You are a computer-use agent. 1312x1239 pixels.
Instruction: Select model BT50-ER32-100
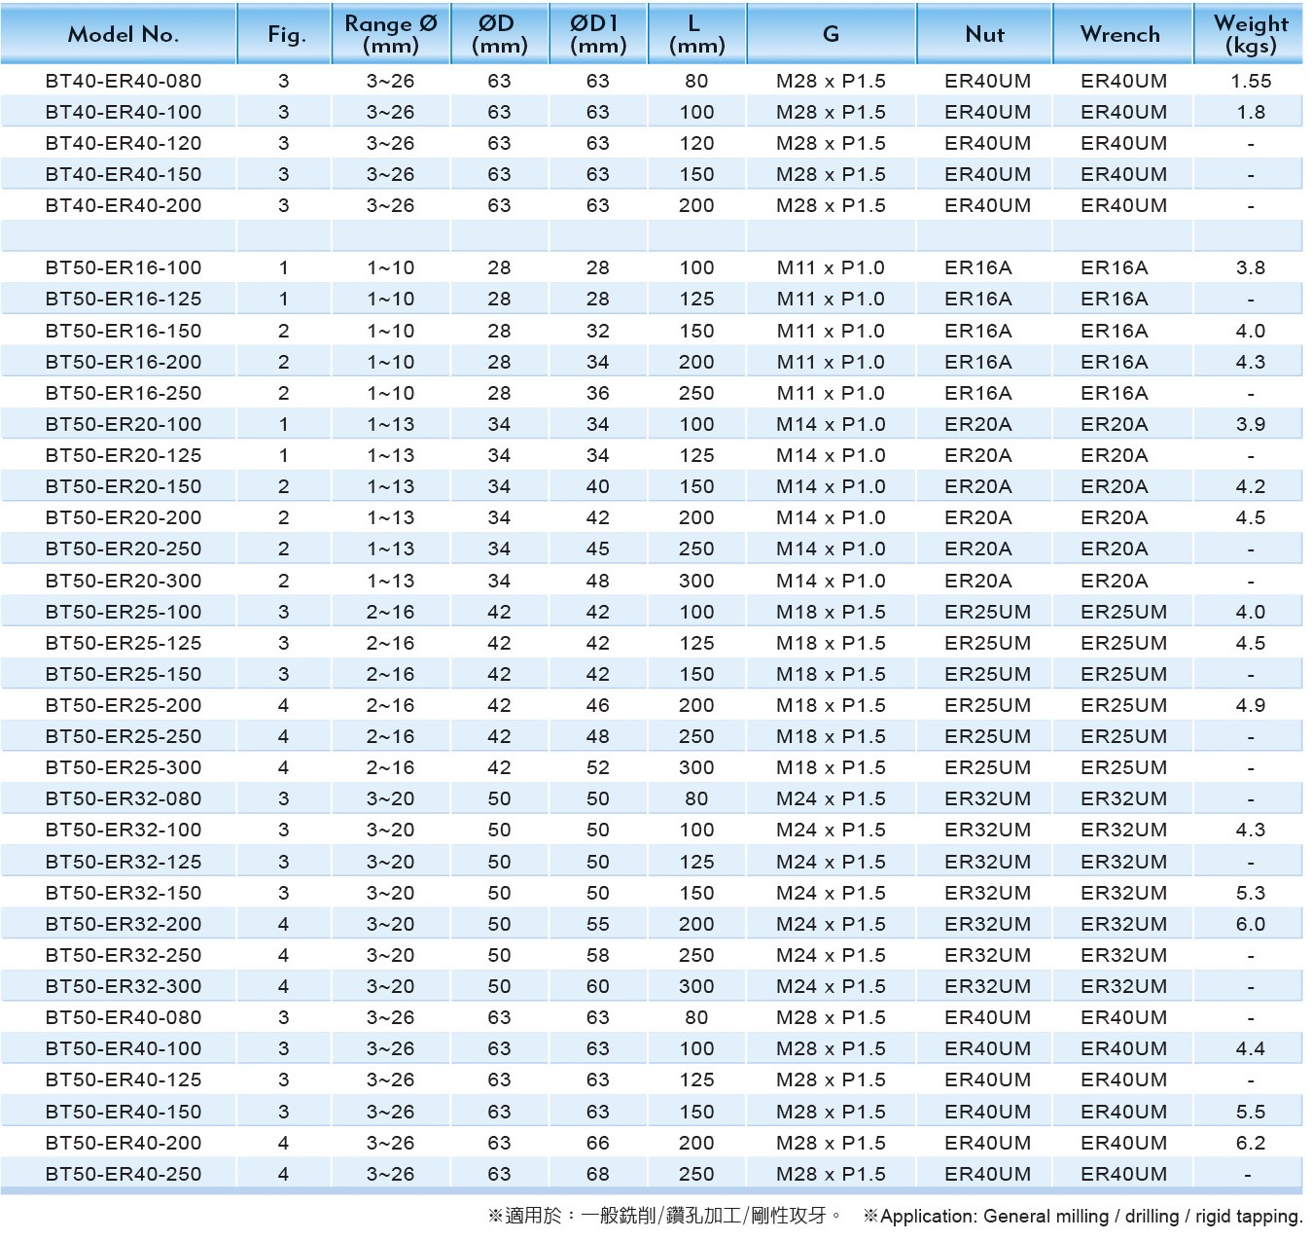pyautogui.click(x=124, y=830)
